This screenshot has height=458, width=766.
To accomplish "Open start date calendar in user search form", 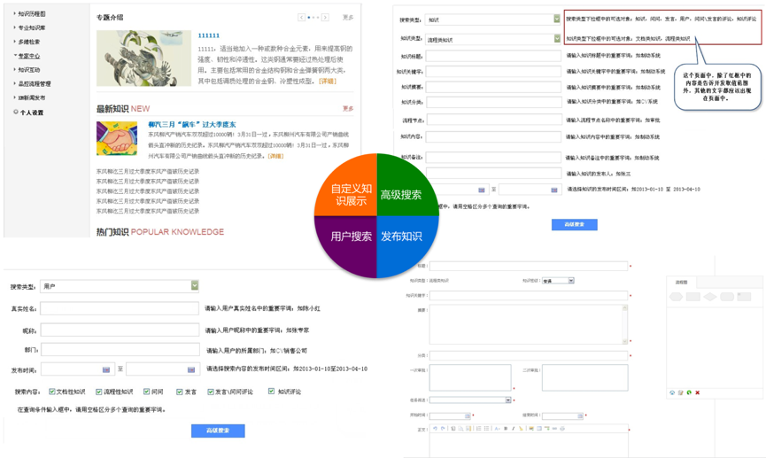I will tap(106, 369).
